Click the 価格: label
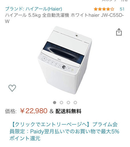This screenshot has width=130, height=147. 11,111
